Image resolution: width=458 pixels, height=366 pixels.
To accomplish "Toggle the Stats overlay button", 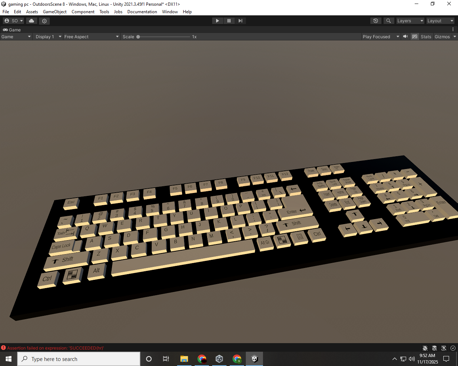I will pos(426,36).
